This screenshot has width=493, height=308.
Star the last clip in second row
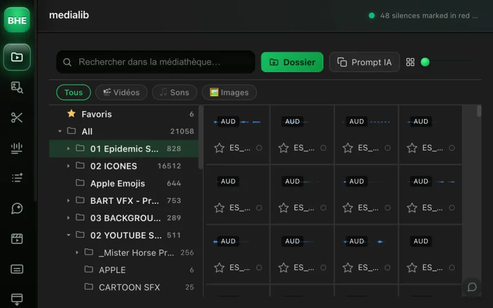pyautogui.click(x=412, y=208)
